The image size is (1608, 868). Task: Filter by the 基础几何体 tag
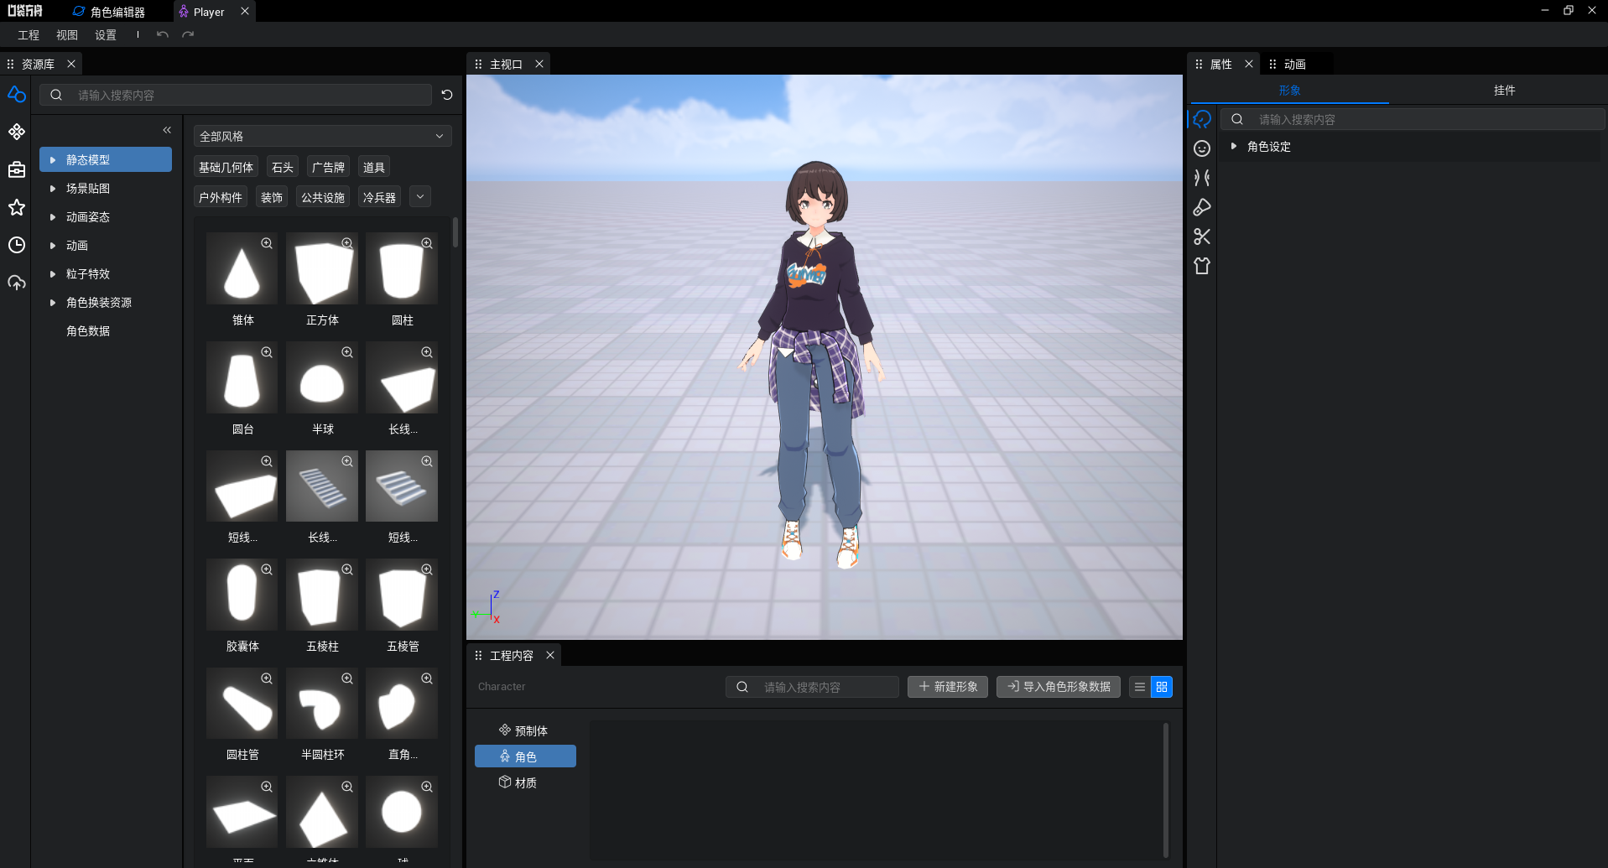tap(226, 167)
